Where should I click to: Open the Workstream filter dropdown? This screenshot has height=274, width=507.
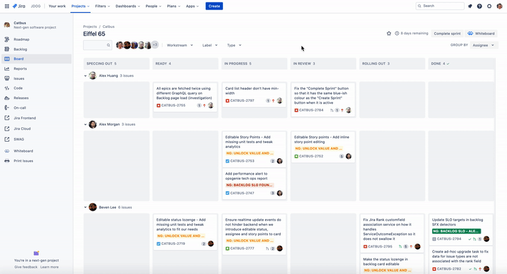pyautogui.click(x=180, y=45)
